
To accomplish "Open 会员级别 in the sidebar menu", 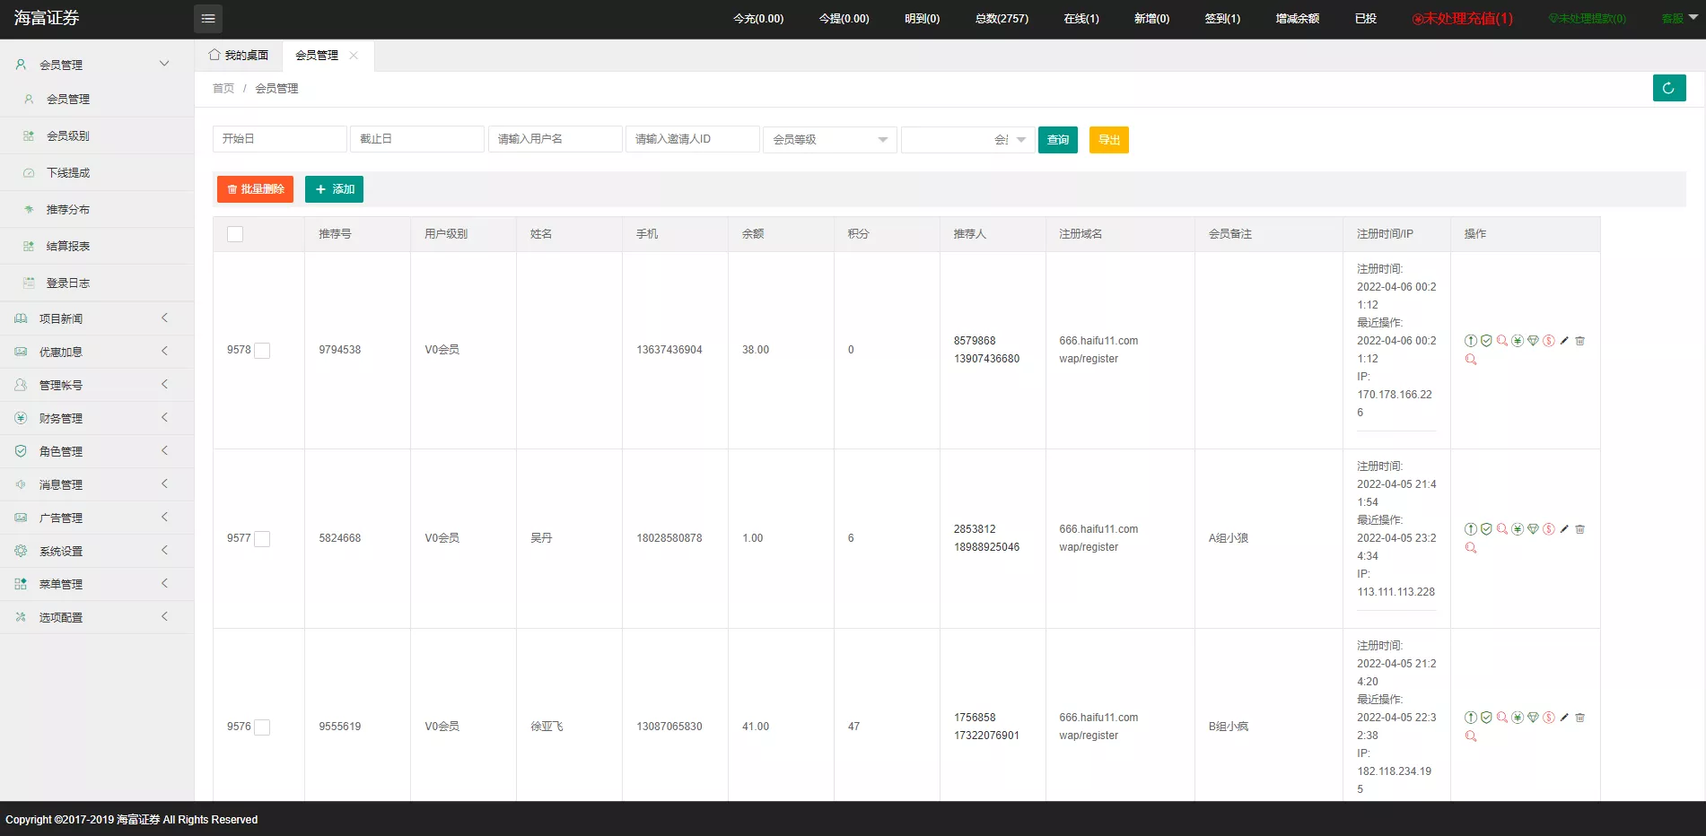I will pyautogui.click(x=68, y=136).
